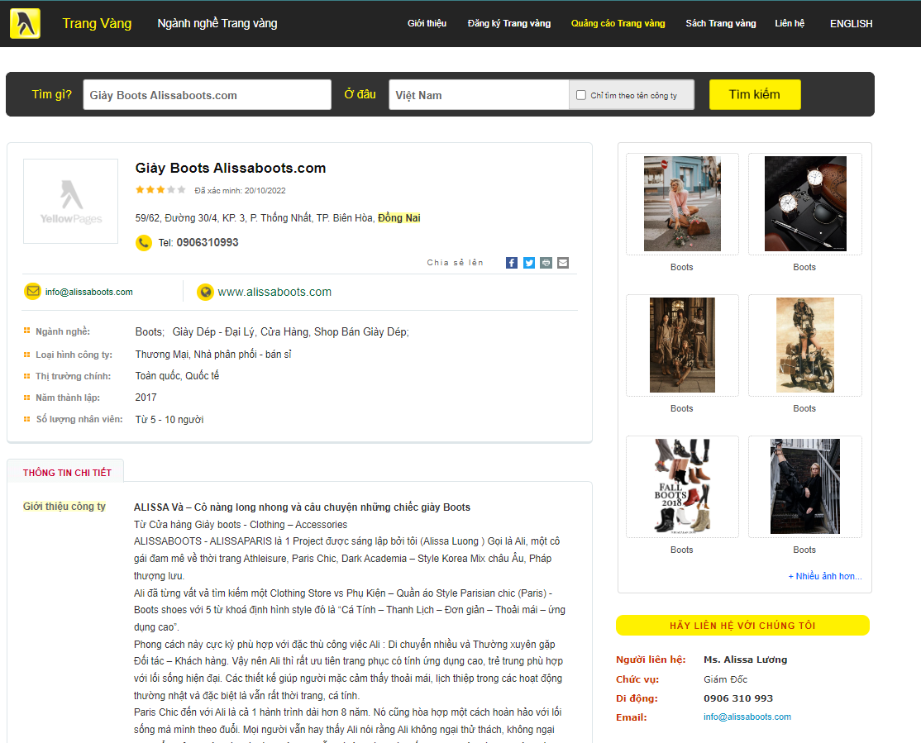Click the contact email link in contact panel

pos(747,717)
